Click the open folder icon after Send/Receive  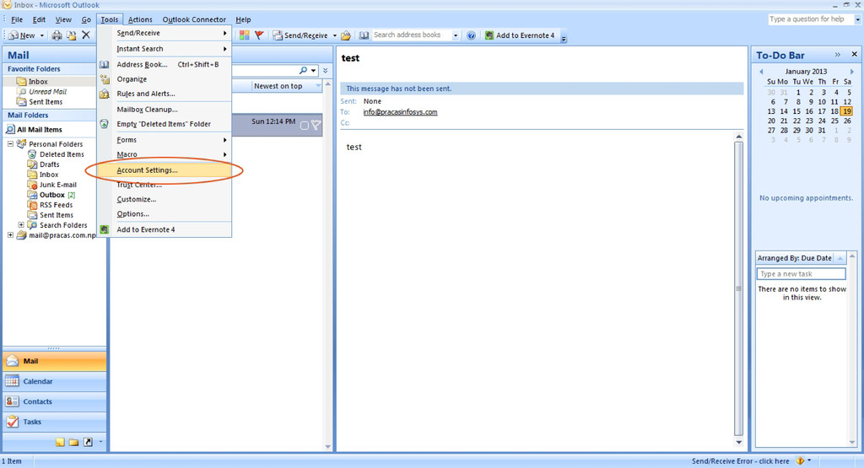(x=345, y=35)
